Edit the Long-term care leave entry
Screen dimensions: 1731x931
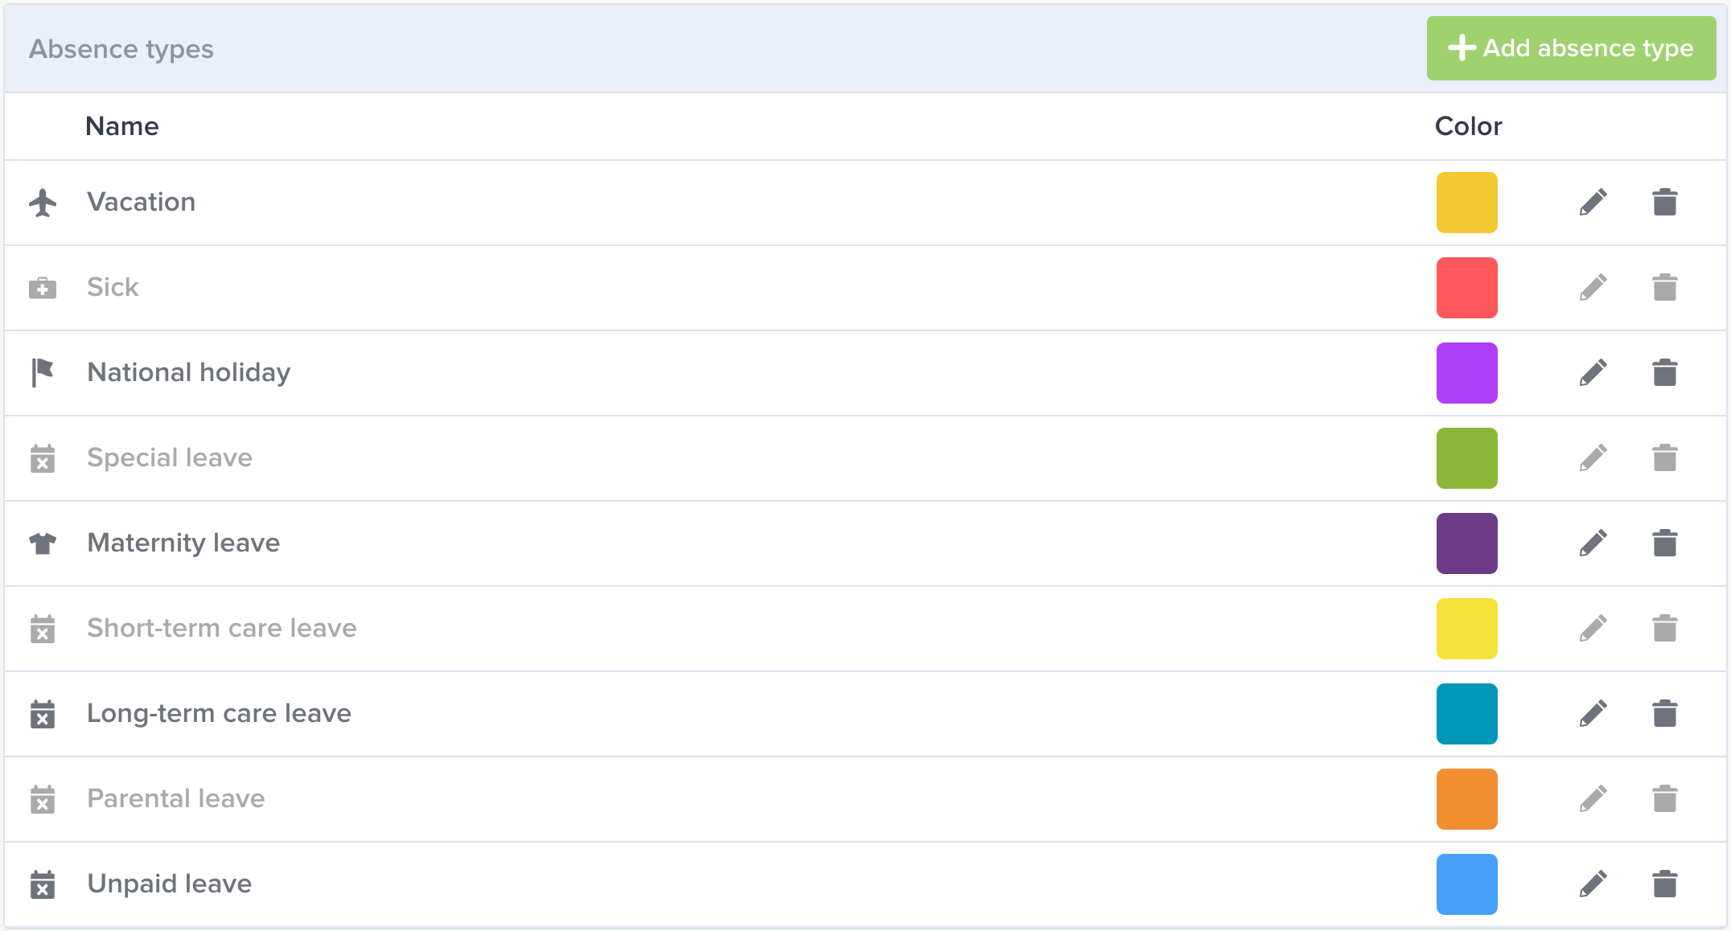pyautogui.click(x=1593, y=714)
